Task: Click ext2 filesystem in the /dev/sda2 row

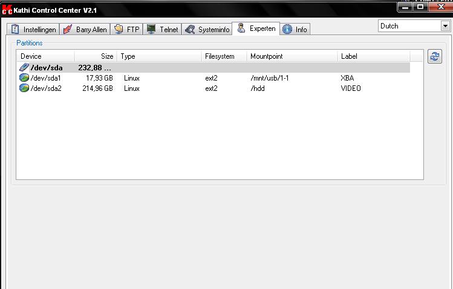Action: coord(211,88)
